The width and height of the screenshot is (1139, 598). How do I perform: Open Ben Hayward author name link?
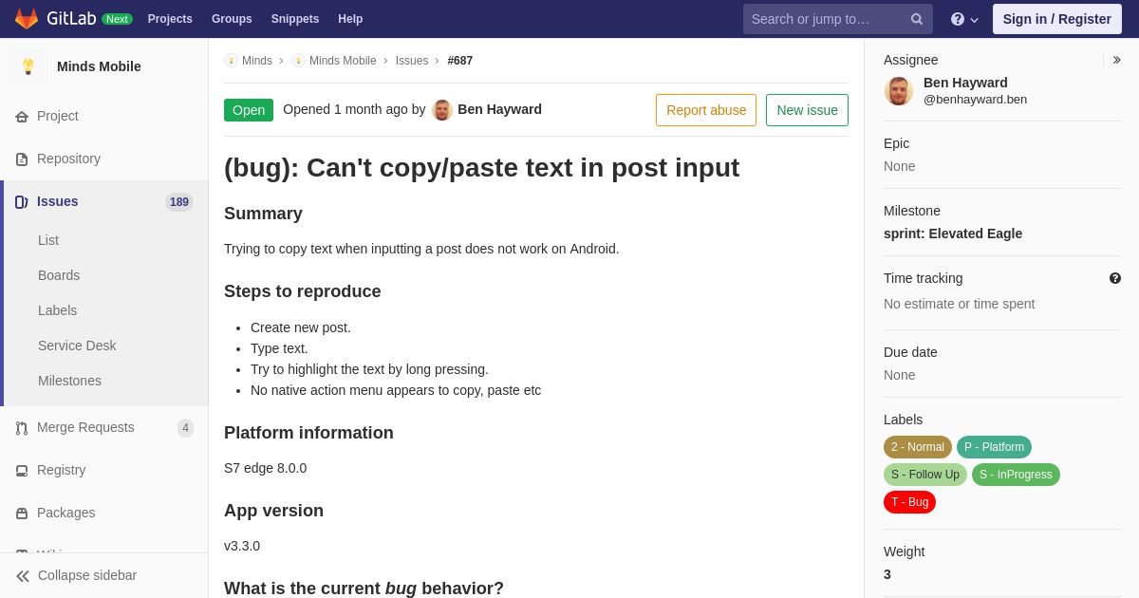pyautogui.click(x=499, y=109)
